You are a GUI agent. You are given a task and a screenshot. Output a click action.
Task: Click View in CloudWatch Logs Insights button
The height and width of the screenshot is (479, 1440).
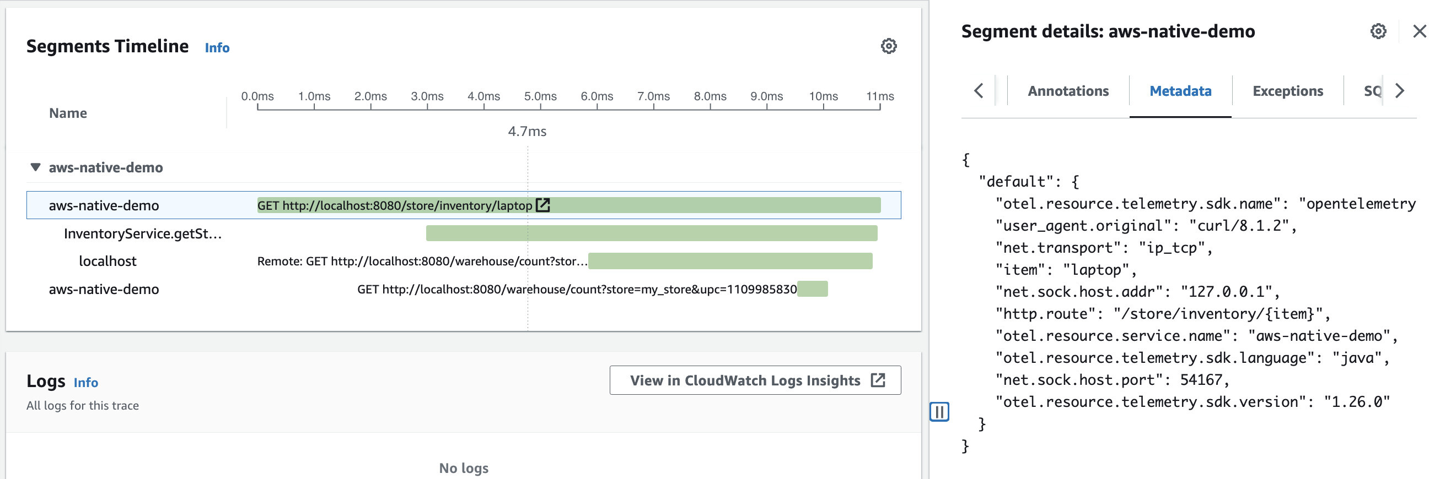pos(755,380)
